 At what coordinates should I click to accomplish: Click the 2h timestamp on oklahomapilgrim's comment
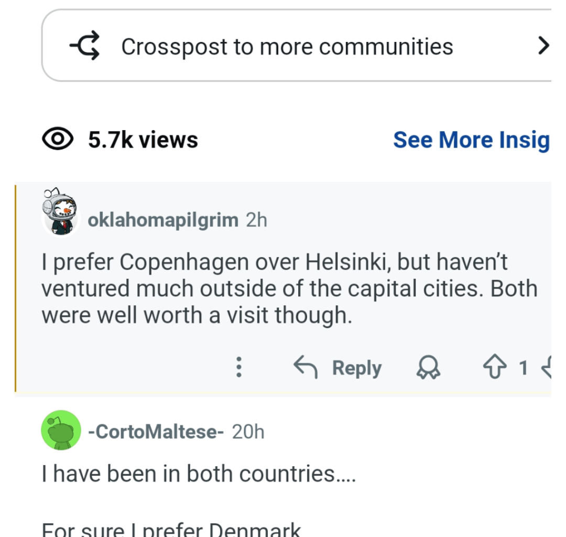point(256,220)
